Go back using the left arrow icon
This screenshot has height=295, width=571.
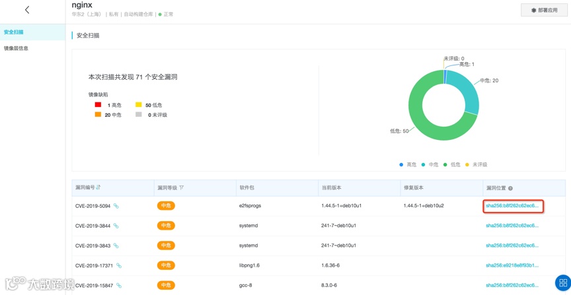pyautogui.click(x=27, y=10)
